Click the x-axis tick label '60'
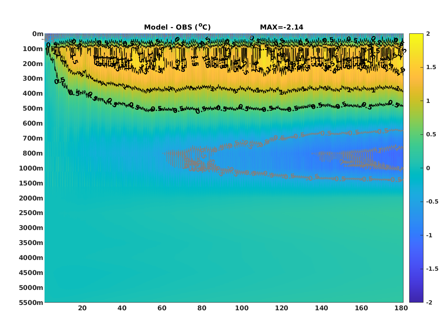 point(162,308)
